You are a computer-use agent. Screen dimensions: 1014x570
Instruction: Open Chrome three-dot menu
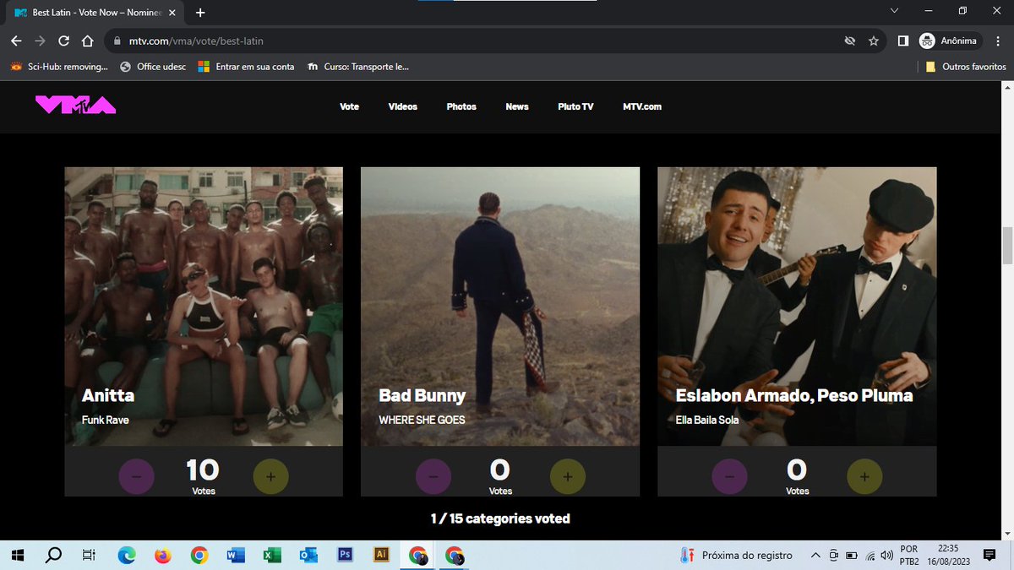click(x=998, y=41)
